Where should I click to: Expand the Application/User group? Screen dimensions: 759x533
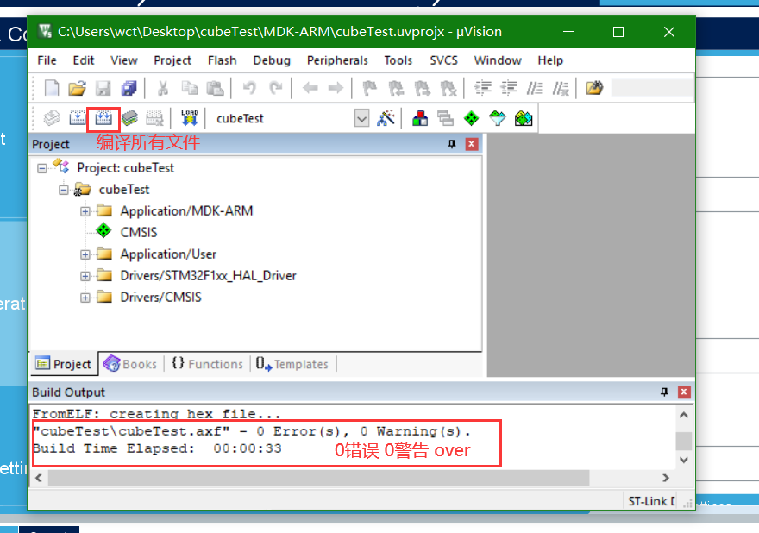tap(85, 254)
